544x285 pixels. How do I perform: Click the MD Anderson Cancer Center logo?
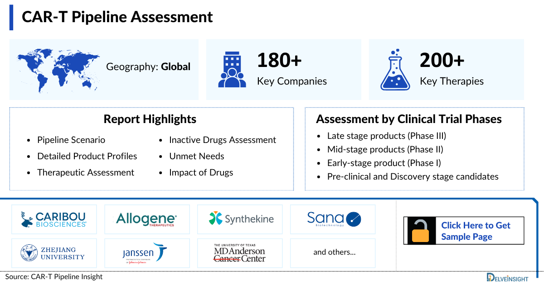[x=240, y=253]
